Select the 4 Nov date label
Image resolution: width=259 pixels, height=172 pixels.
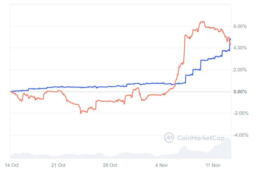coord(161,165)
